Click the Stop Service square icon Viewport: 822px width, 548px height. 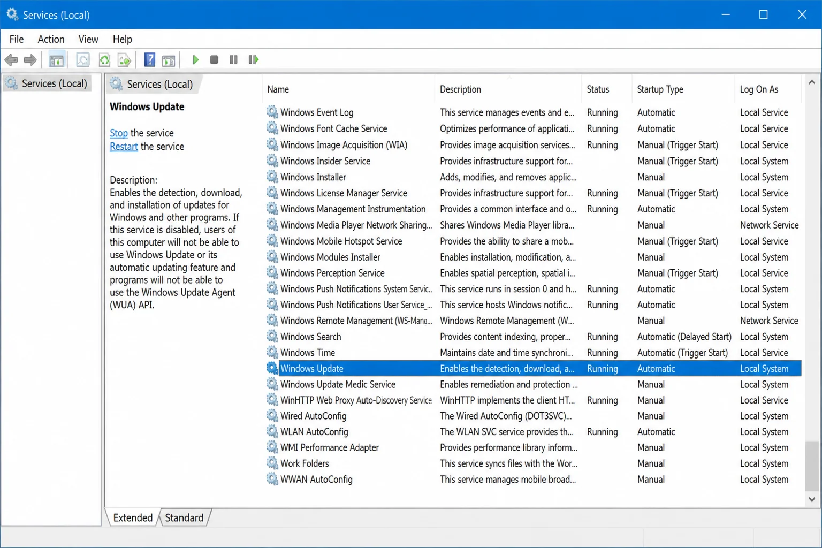click(x=214, y=60)
